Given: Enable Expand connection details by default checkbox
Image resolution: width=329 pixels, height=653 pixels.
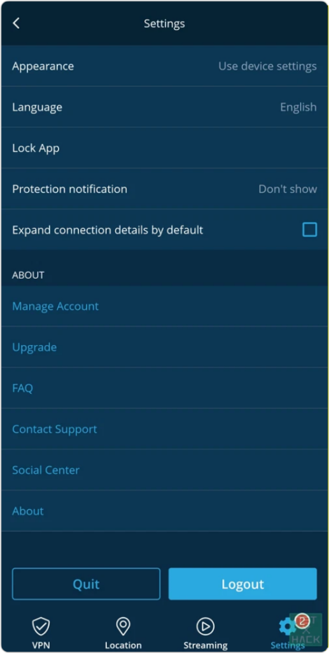Looking at the screenshot, I should [x=309, y=230].
